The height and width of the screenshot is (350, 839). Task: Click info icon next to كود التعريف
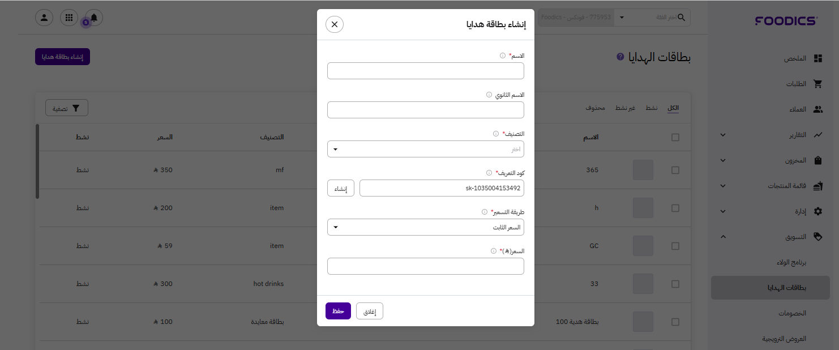click(489, 173)
